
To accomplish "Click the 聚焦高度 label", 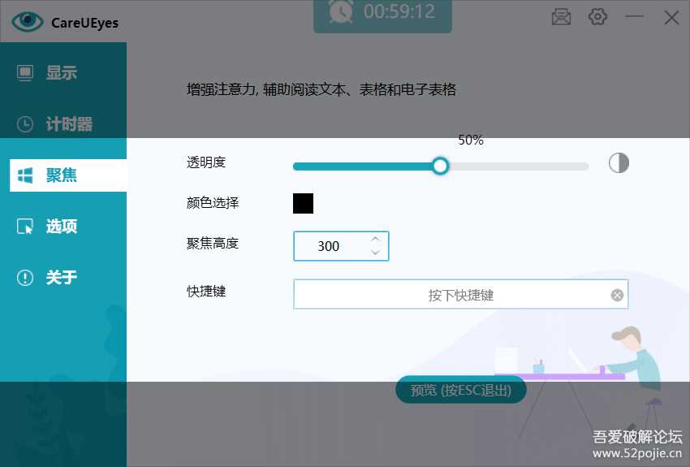I will (x=213, y=244).
